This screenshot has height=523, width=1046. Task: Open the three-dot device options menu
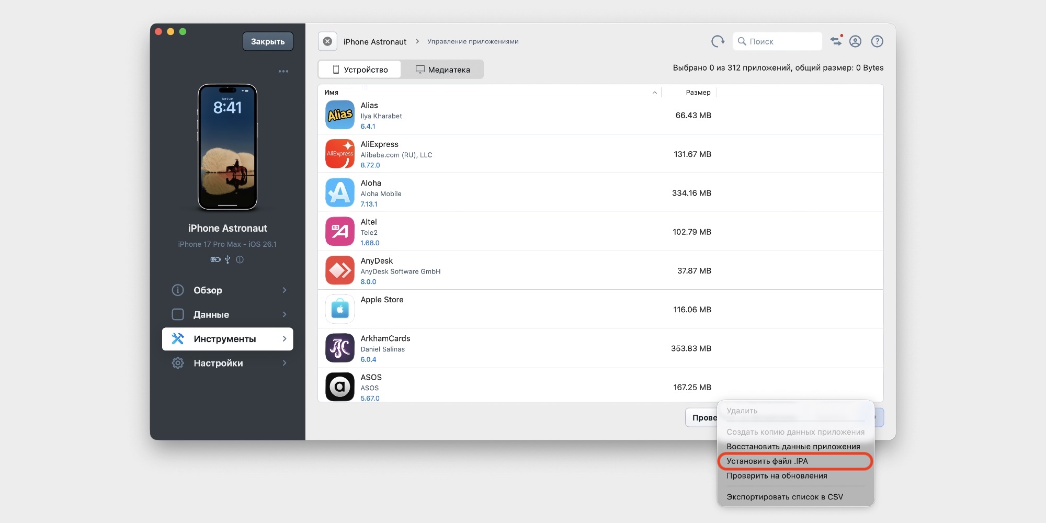click(283, 71)
